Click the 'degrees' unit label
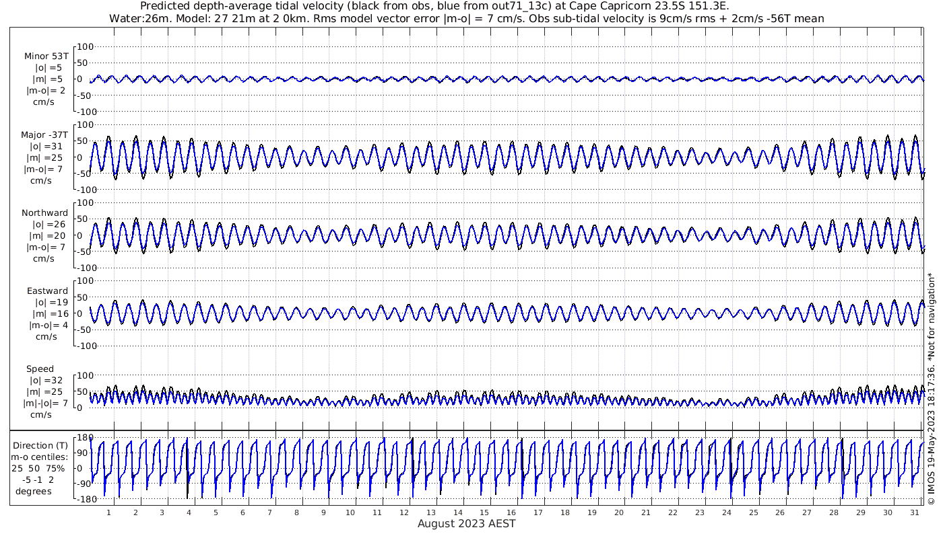The height and width of the screenshot is (538, 943). 34,491
